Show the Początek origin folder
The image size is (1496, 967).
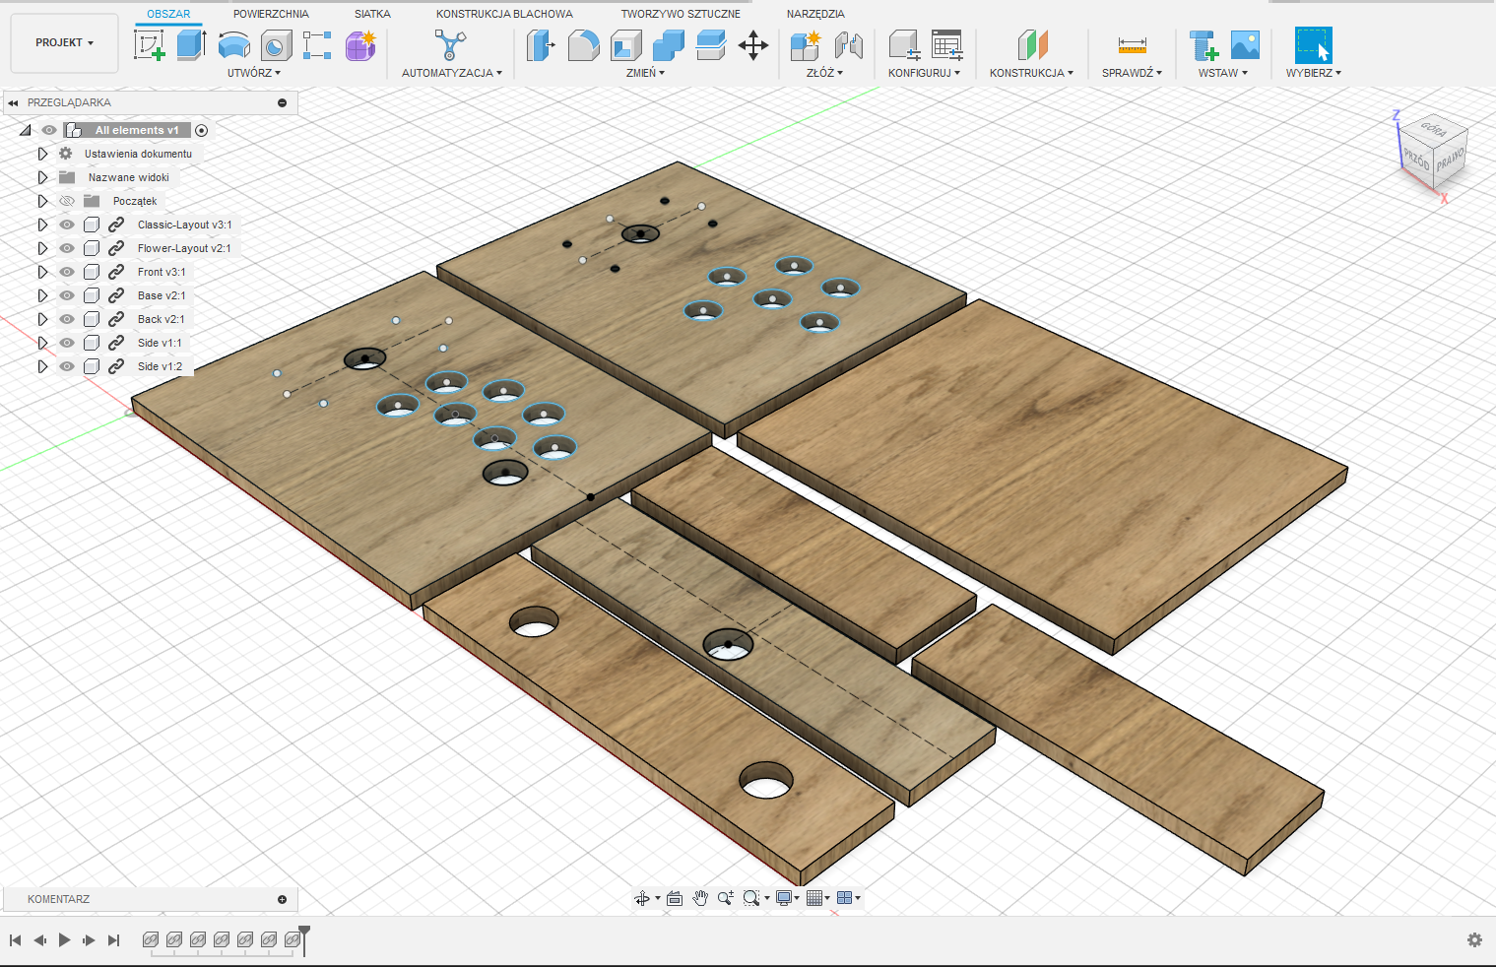67,201
